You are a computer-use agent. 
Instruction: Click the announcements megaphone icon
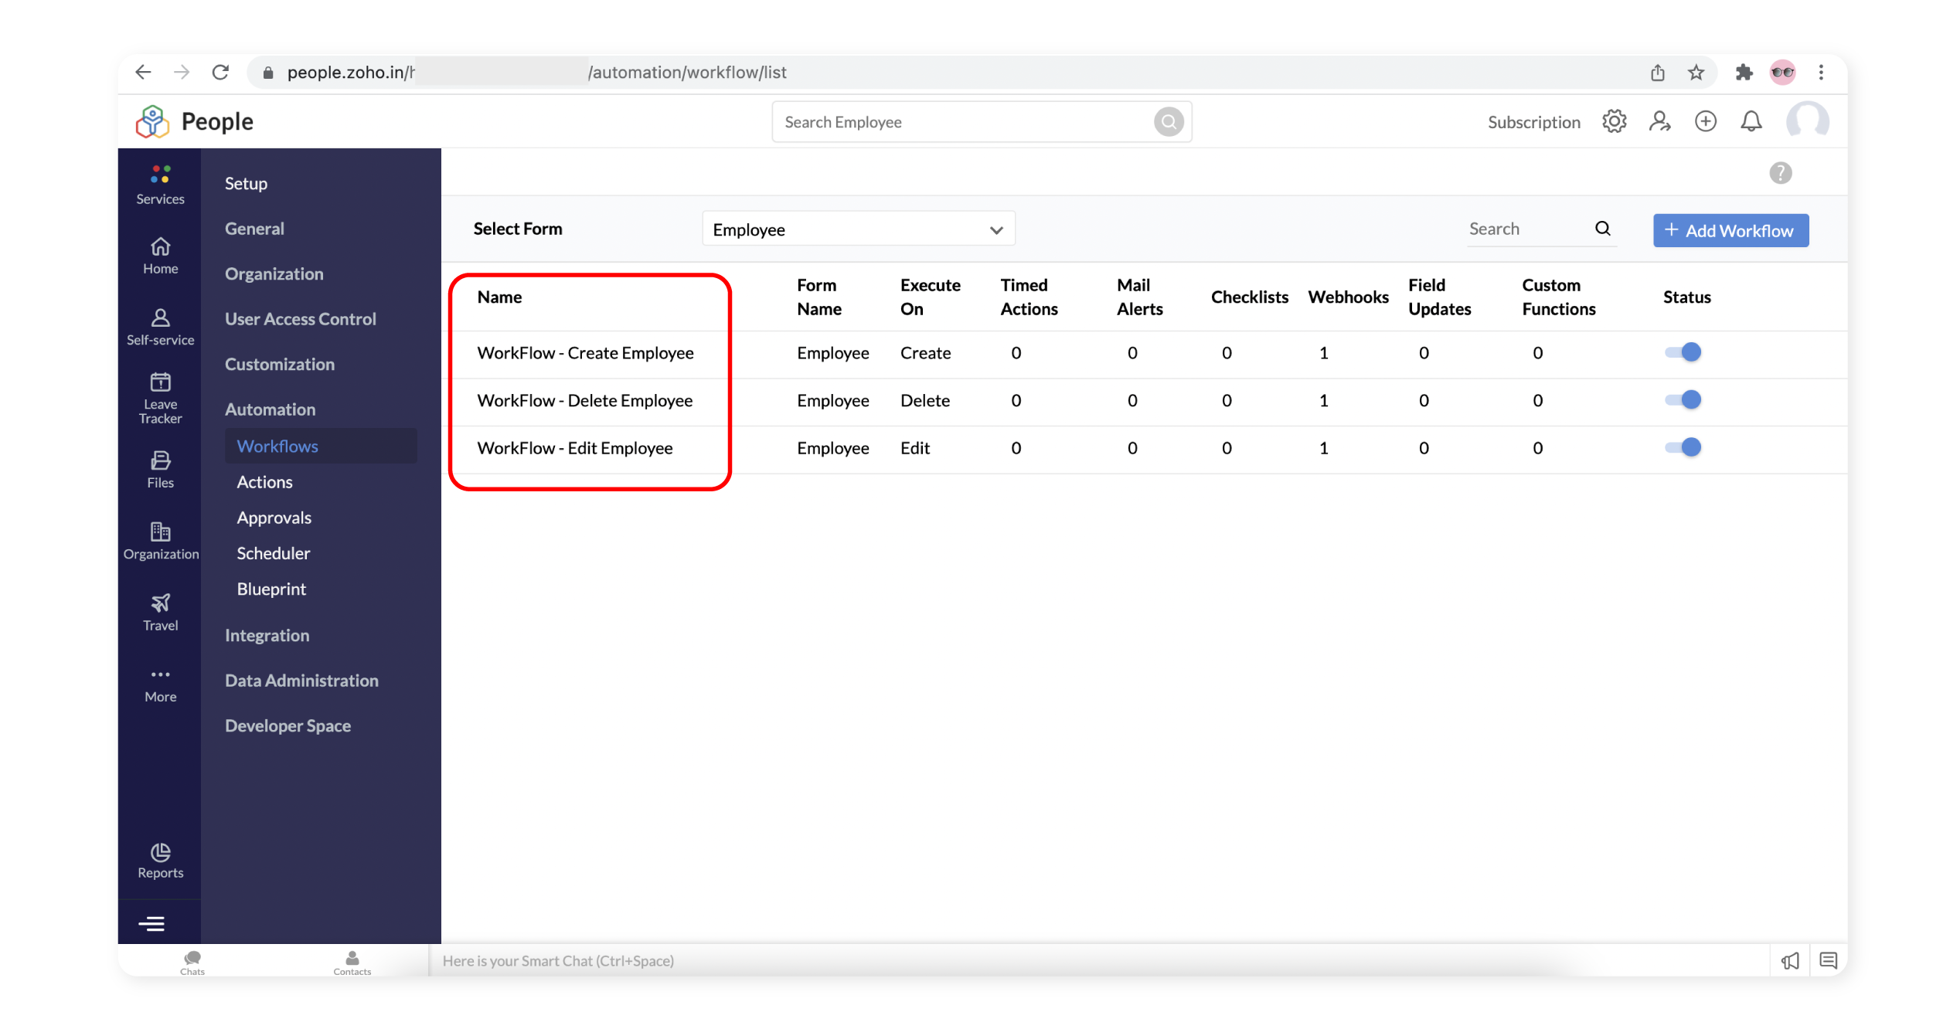point(1790,960)
